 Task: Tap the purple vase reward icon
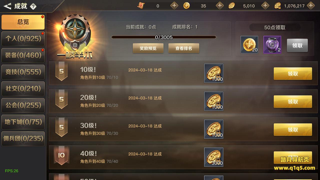tap(272, 45)
